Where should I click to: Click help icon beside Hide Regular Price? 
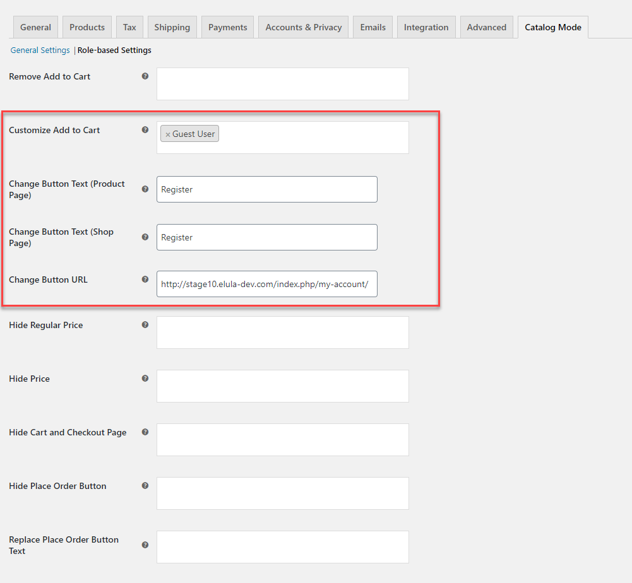(145, 325)
